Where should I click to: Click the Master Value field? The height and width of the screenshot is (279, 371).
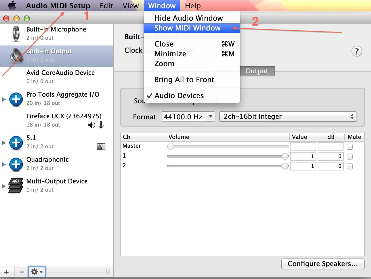(x=303, y=146)
